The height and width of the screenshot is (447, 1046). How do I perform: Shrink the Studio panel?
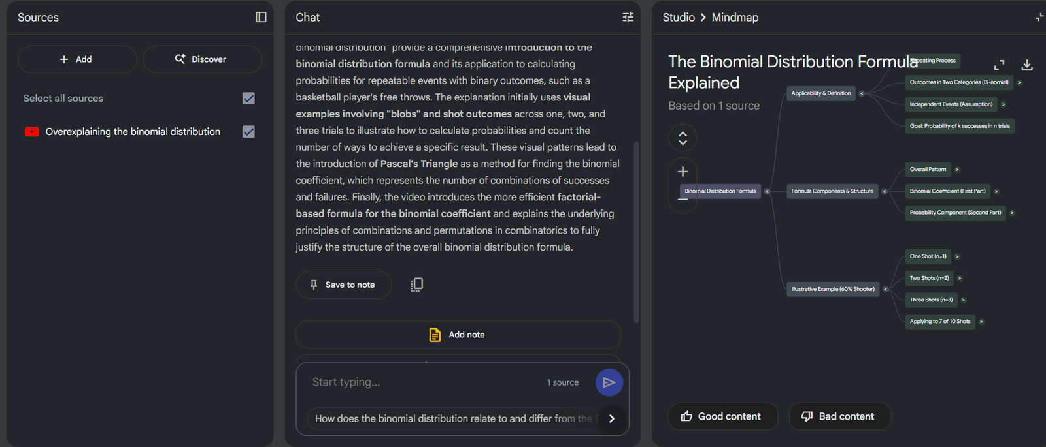(x=1039, y=17)
